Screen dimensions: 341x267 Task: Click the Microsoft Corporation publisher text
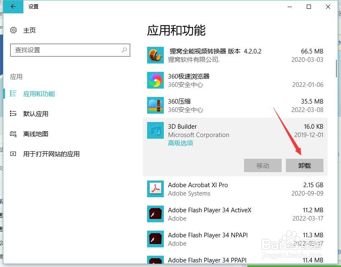[x=198, y=135]
